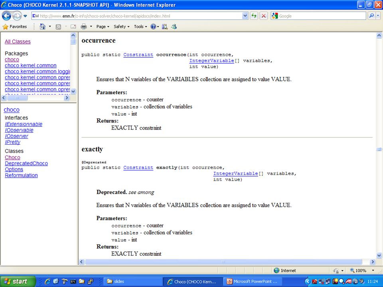Show hidden tray icons with the chevron
The image size is (383, 287).
[x=308, y=281]
